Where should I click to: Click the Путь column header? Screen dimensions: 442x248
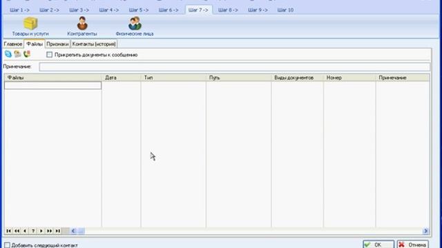tap(239, 78)
